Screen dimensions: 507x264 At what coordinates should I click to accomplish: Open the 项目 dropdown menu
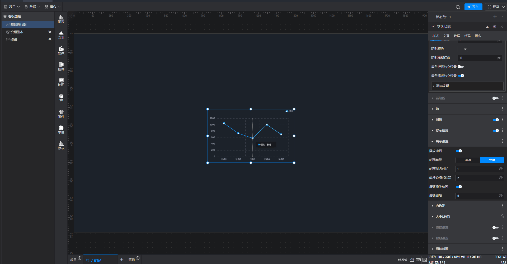(12, 7)
